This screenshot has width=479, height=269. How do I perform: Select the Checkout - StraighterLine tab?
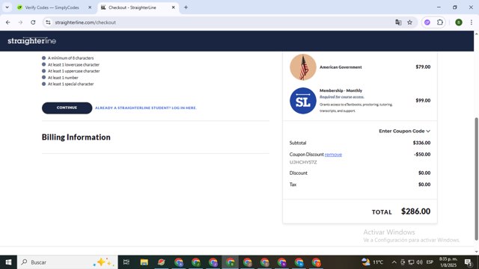point(132,7)
